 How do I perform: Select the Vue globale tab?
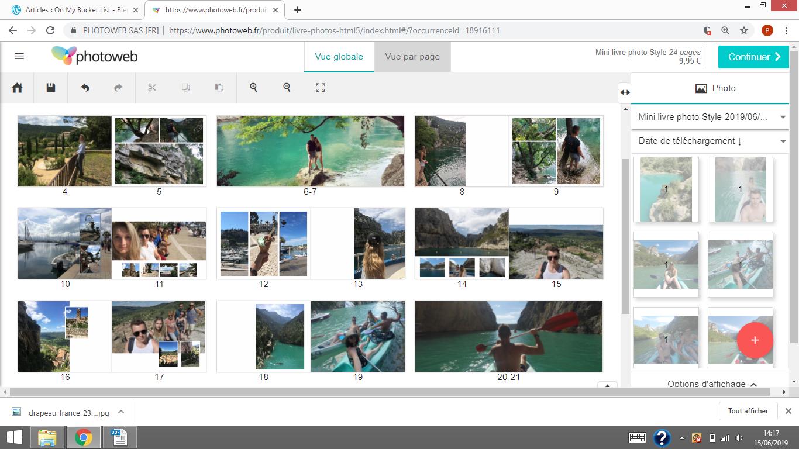point(339,57)
